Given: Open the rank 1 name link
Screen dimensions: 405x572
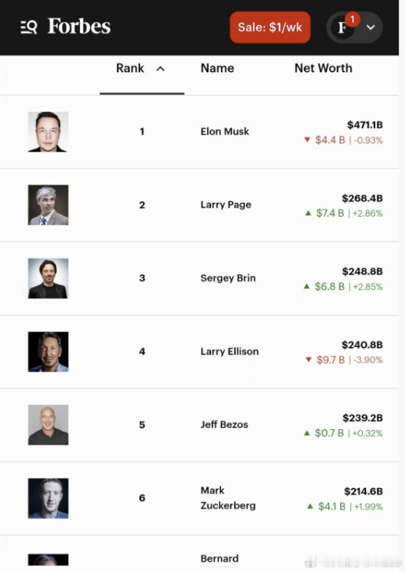Looking at the screenshot, I should point(224,132).
